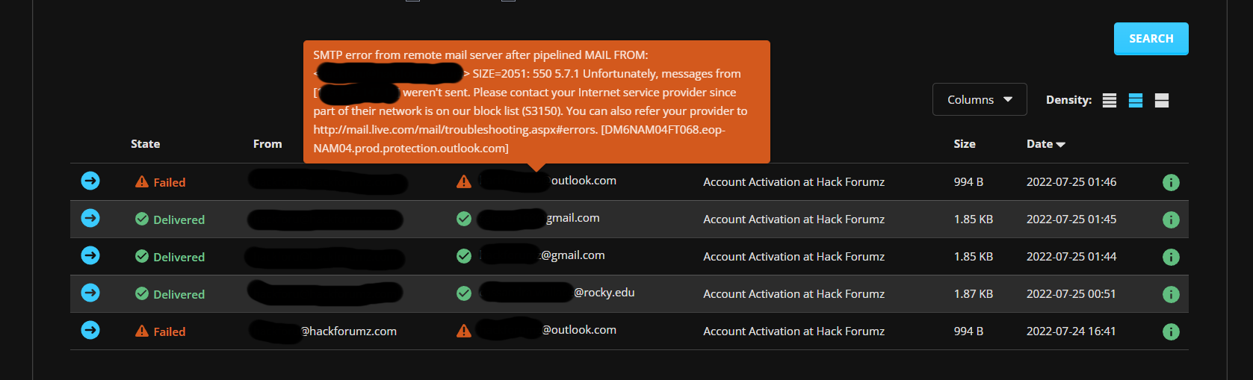This screenshot has height=380, width=1253.
Task: Open the Columns dropdown
Action: [980, 99]
